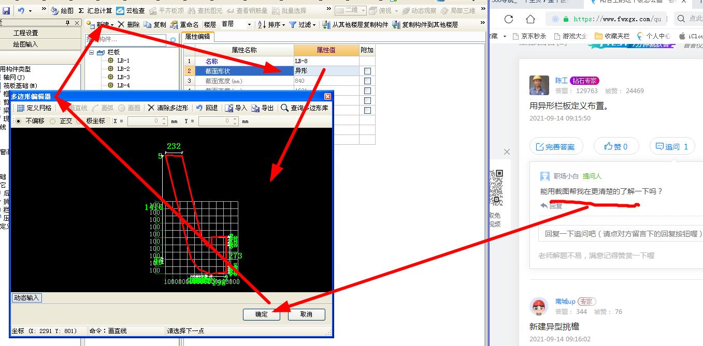Open the 游戏大全 bookmark
The width and height of the screenshot is (703, 346).
click(571, 36)
